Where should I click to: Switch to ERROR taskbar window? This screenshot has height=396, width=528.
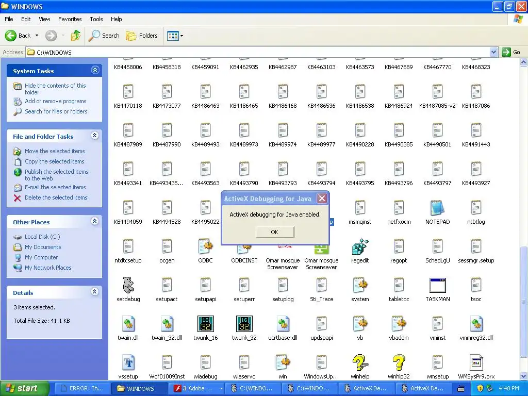[82, 389]
